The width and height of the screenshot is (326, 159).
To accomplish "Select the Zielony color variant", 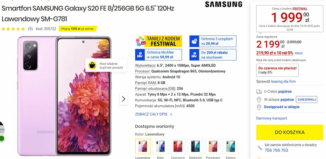I will tap(230, 146).
